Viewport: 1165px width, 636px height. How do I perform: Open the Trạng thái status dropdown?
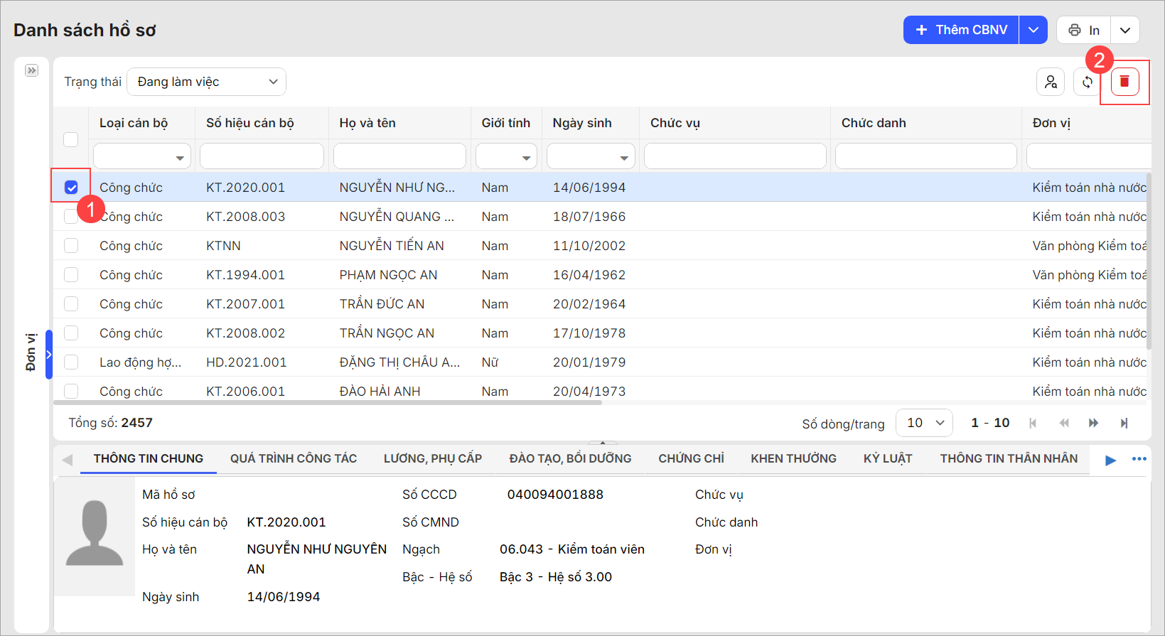tap(206, 82)
